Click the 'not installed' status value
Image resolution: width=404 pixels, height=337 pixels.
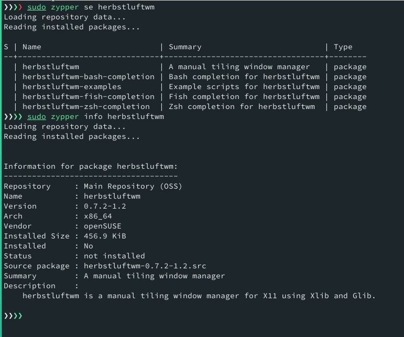[x=114, y=256]
